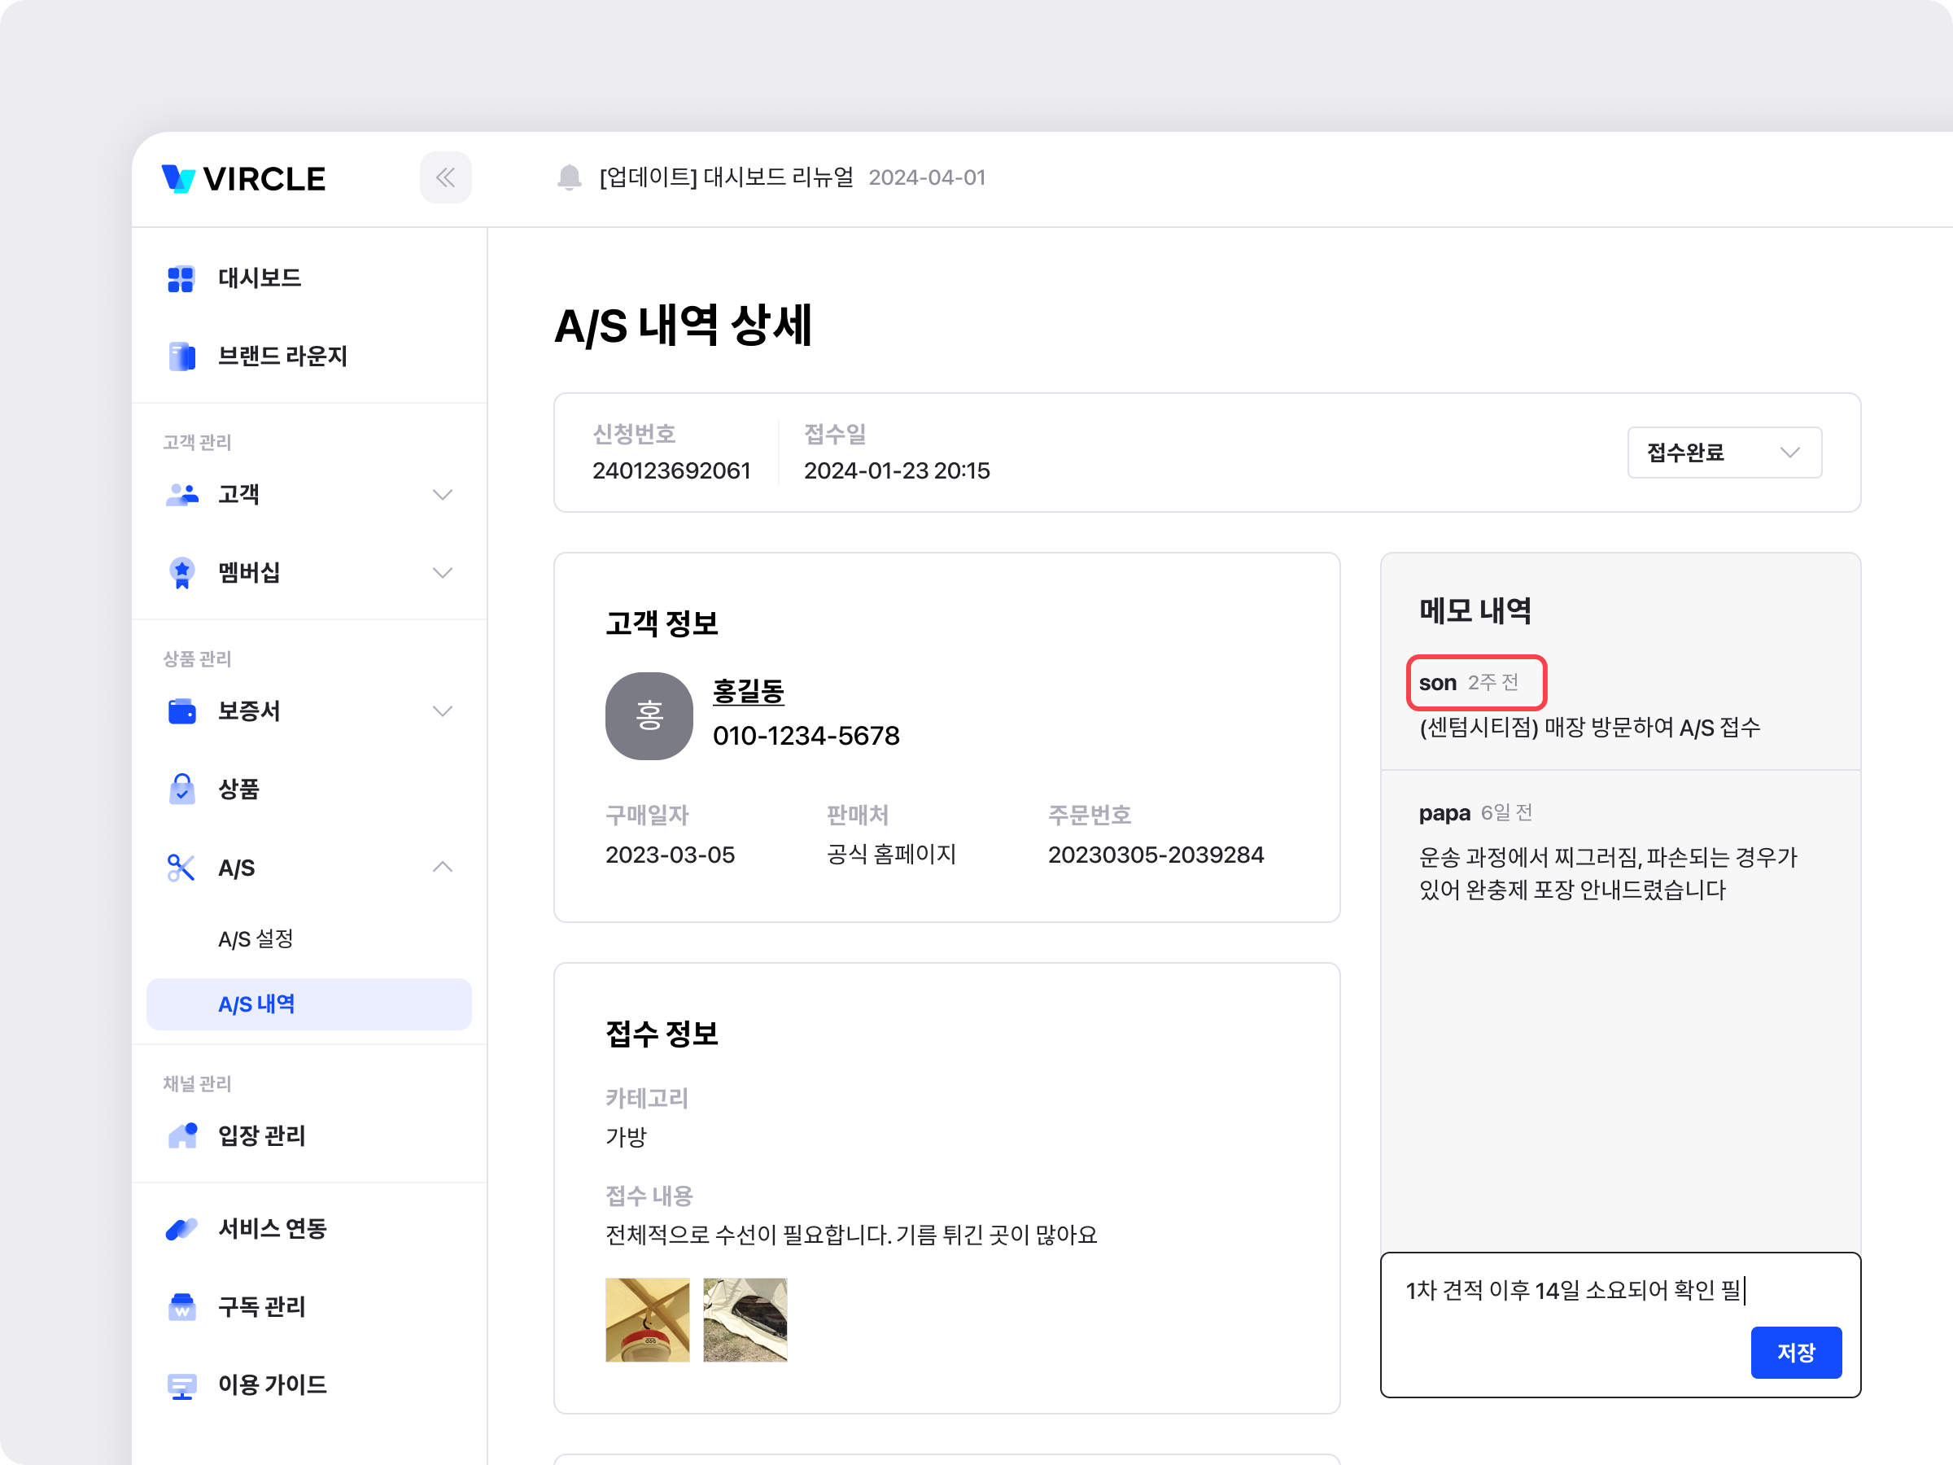Screen dimensions: 1953x1465
Task: Click the 메모 내역 heading
Action: tap(1475, 611)
